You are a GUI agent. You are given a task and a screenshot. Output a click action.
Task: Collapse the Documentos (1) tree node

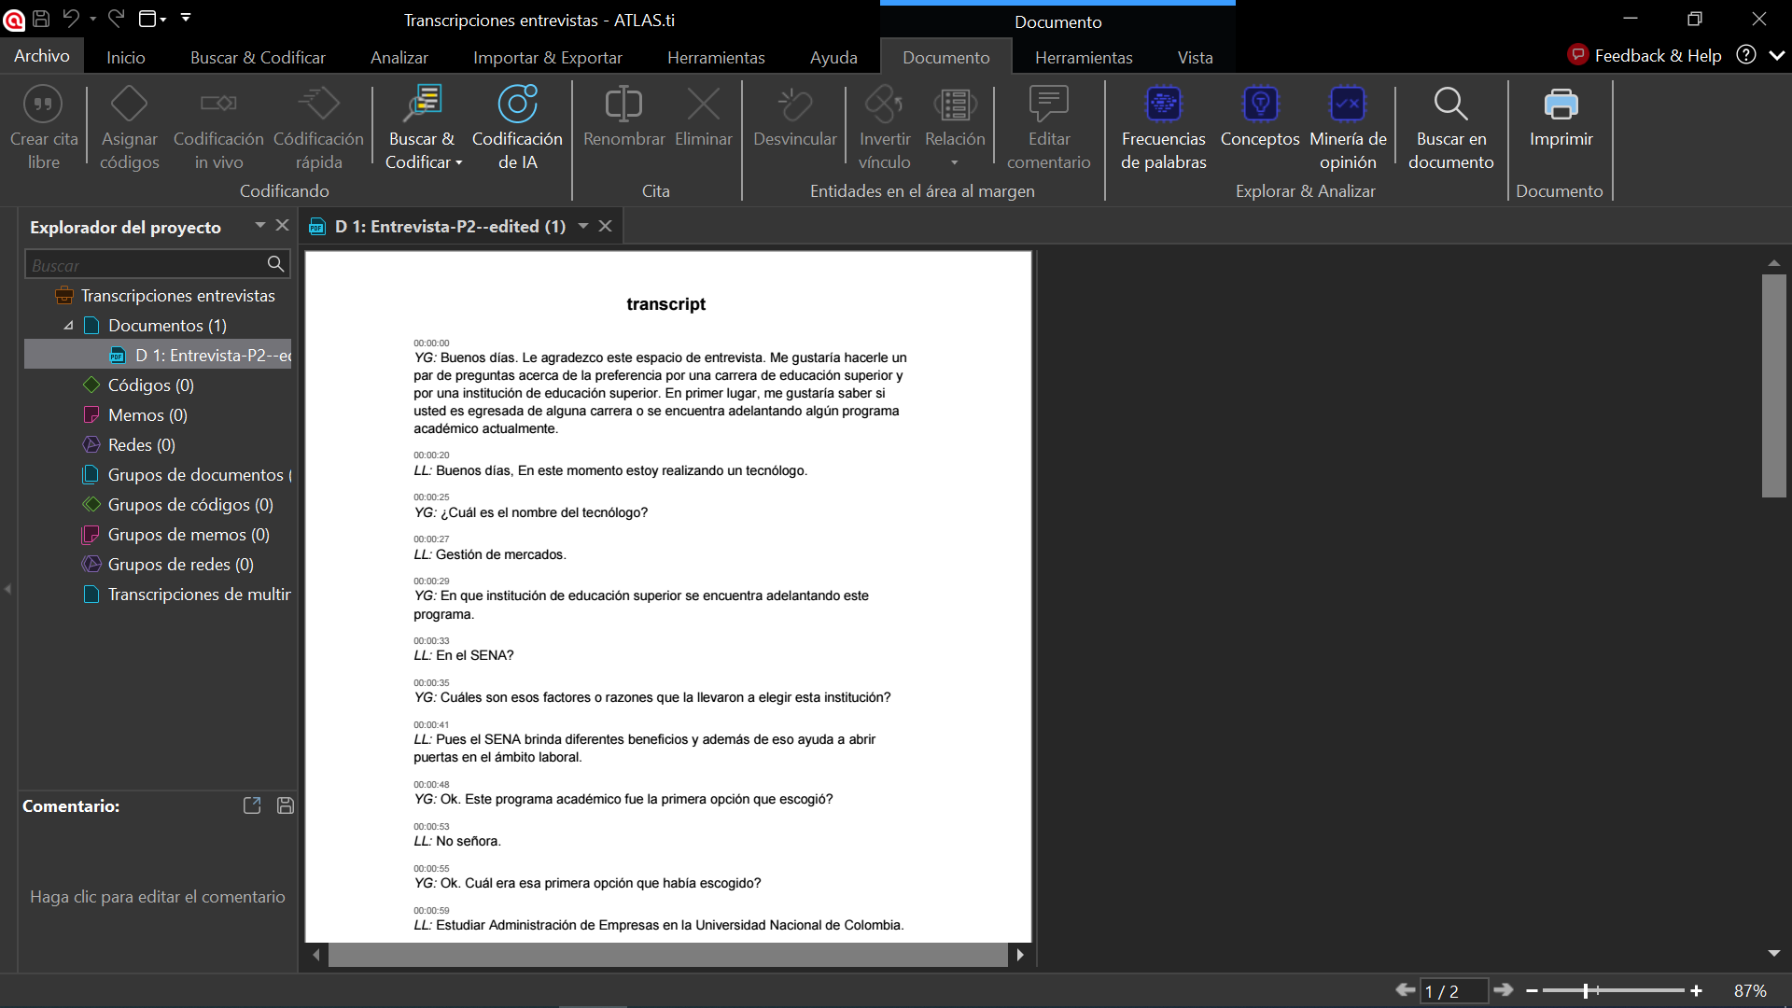coord(68,326)
